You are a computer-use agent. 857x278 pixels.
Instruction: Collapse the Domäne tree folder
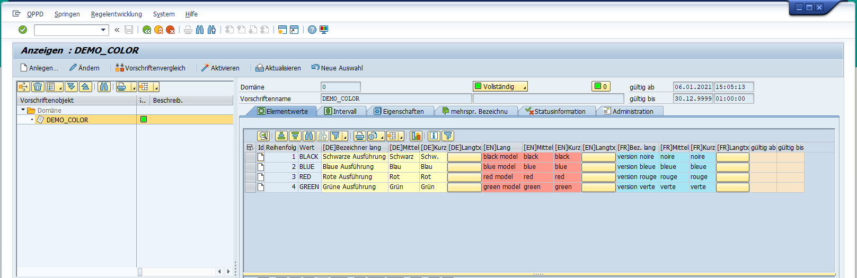click(23, 110)
